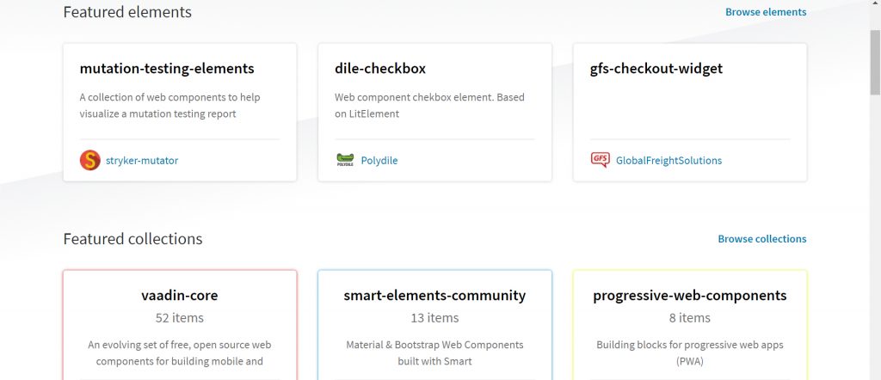Open the mutation-testing-elements card title

[167, 69]
